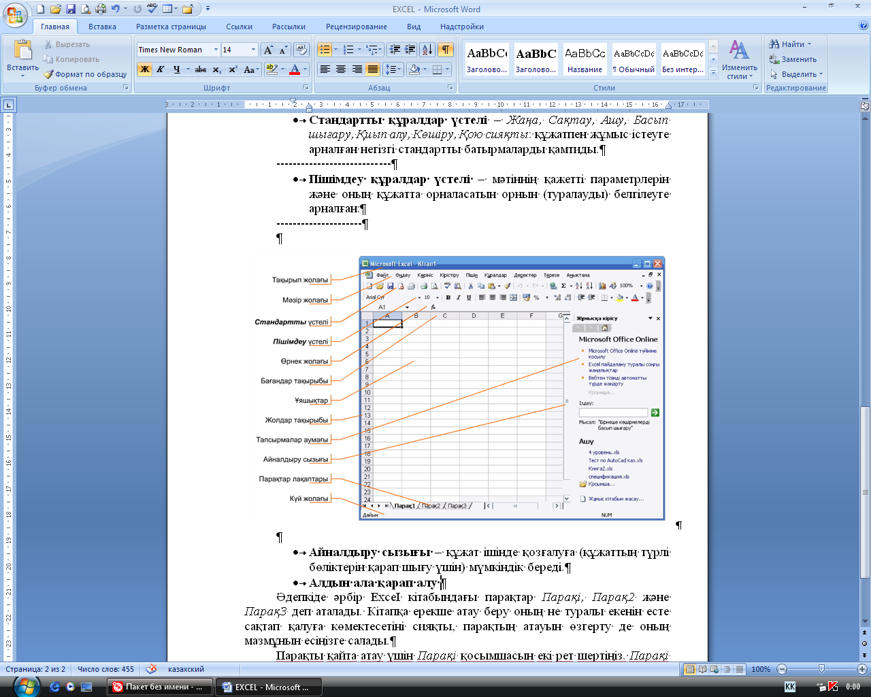This screenshot has width=871, height=697.
Task: Apply superscript formatting
Action: point(233,69)
